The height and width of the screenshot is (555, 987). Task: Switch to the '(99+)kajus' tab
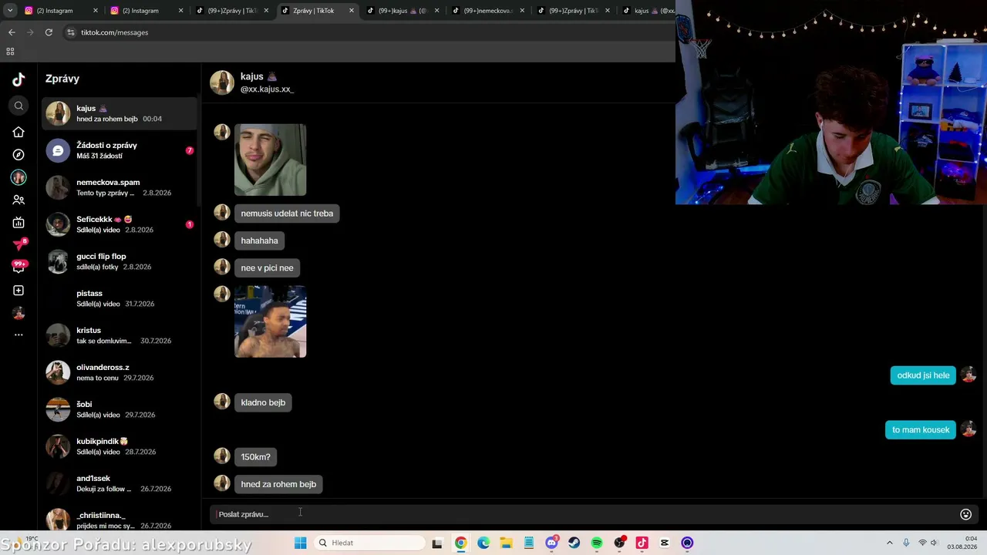(403, 11)
